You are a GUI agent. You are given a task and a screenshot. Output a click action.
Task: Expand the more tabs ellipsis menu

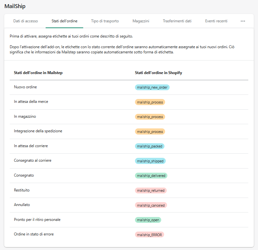click(x=243, y=21)
